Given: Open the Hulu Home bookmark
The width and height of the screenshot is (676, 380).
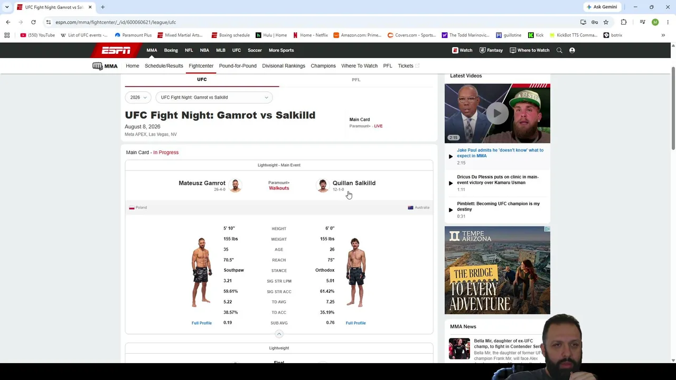Looking at the screenshot, I should [x=271, y=35].
